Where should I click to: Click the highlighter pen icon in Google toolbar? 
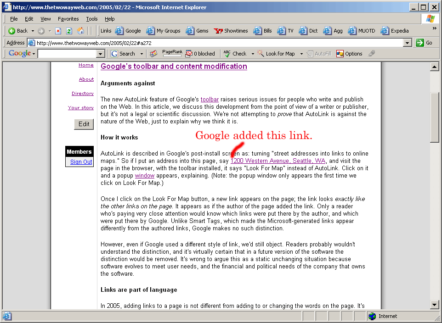click(x=372, y=54)
